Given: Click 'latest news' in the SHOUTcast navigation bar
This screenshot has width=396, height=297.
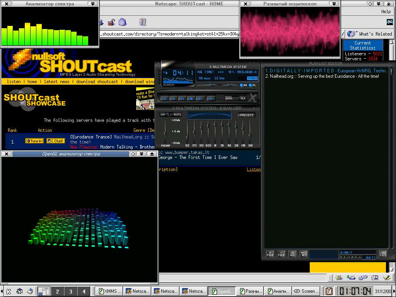Looking at the screenshot, I should click(56, 81).
